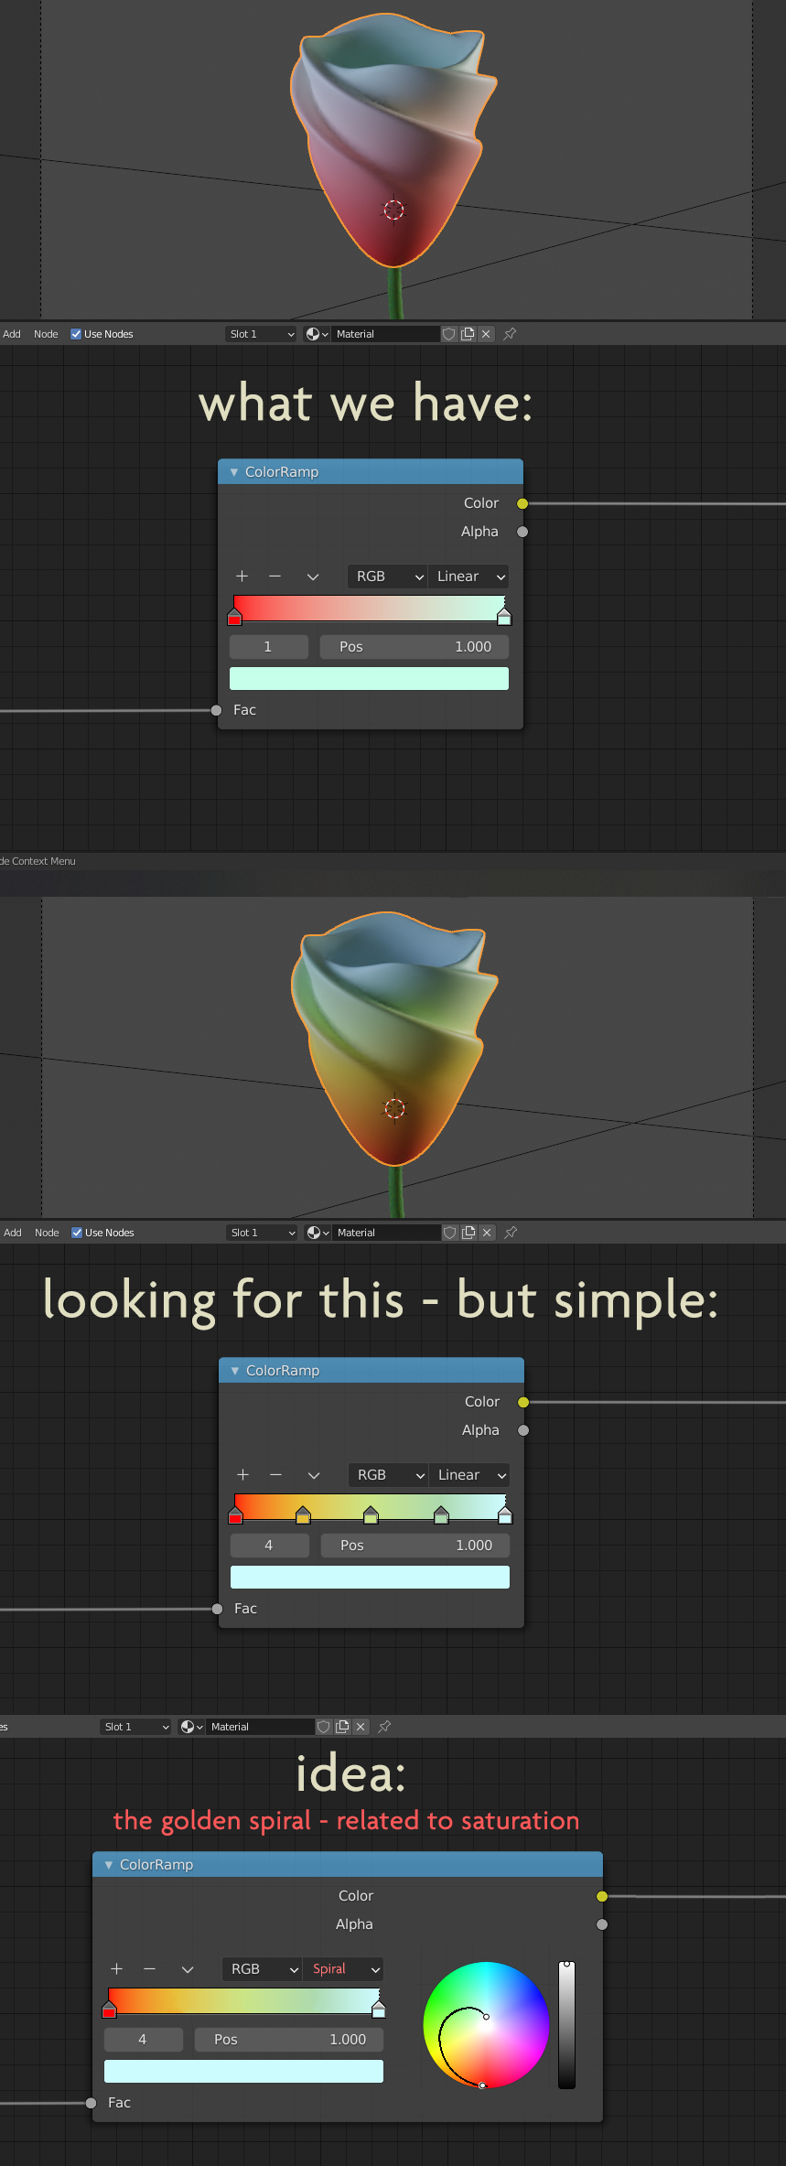Open the ramp tools chevron in the Spiral ColorRamp

coord(188,1969)
